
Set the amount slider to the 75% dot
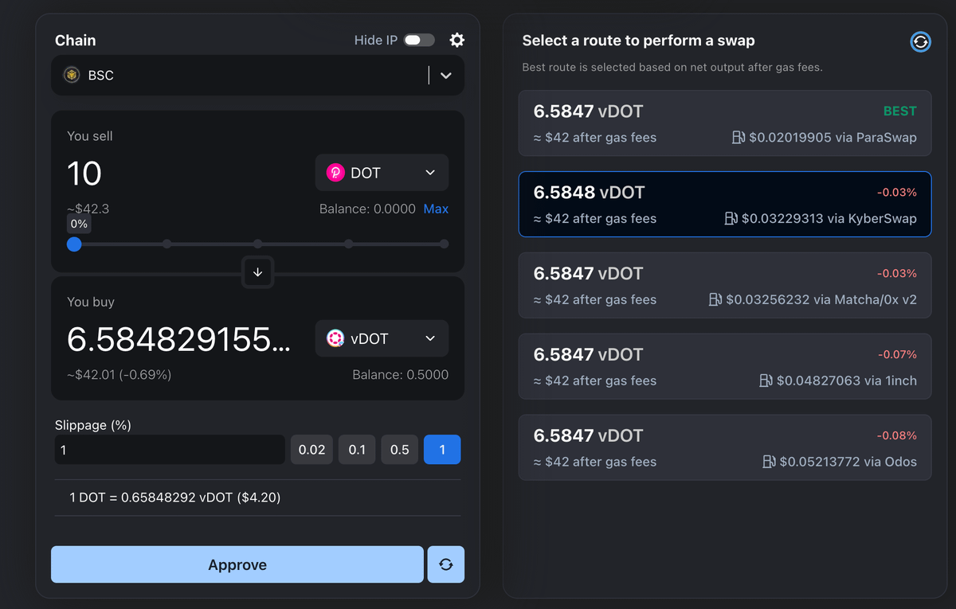(349, 244)
